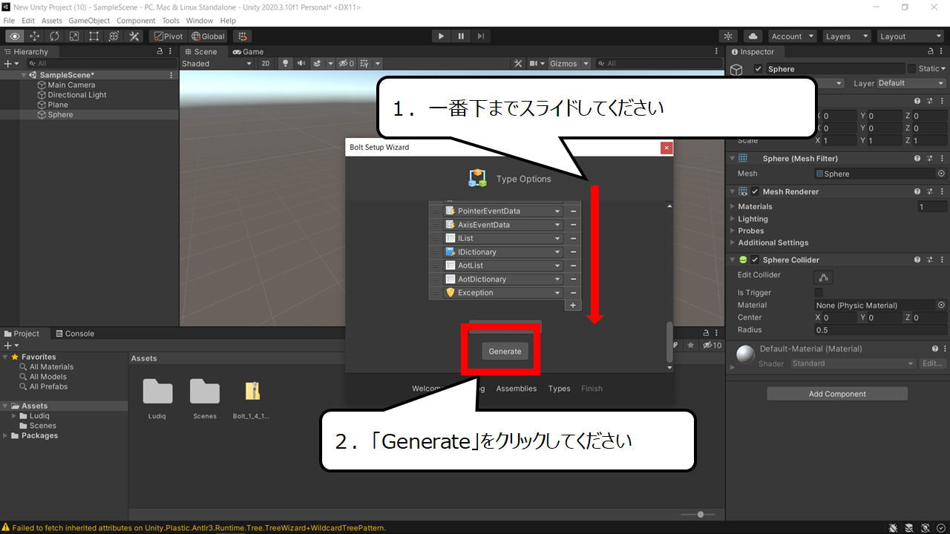
Task: Open Shaded draw mode dropdown
Action: pyautogui.click(x=217, y=64)
